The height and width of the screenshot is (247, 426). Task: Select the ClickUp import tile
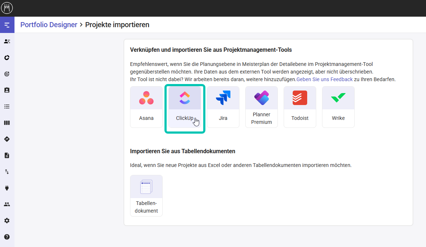click(185, 107)
